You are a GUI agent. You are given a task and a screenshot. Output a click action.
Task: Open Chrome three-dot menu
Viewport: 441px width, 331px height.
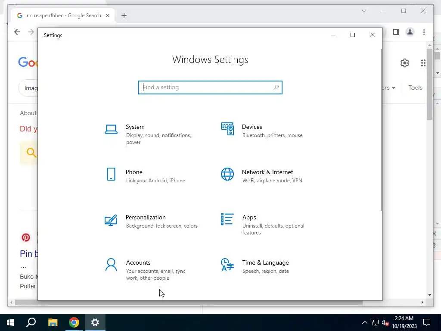point(424,32)
